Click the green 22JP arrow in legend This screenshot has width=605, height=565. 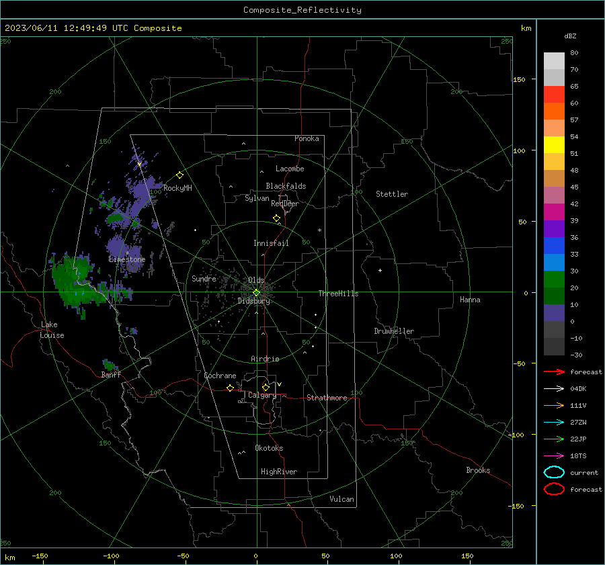click(x=554, y=439)
